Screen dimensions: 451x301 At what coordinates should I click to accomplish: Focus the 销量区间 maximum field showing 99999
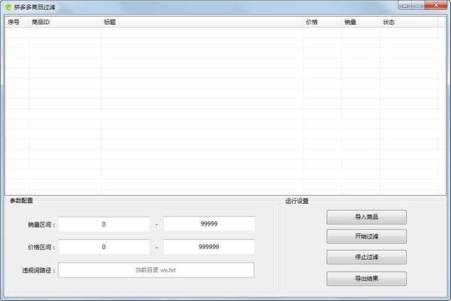[209, 224]
